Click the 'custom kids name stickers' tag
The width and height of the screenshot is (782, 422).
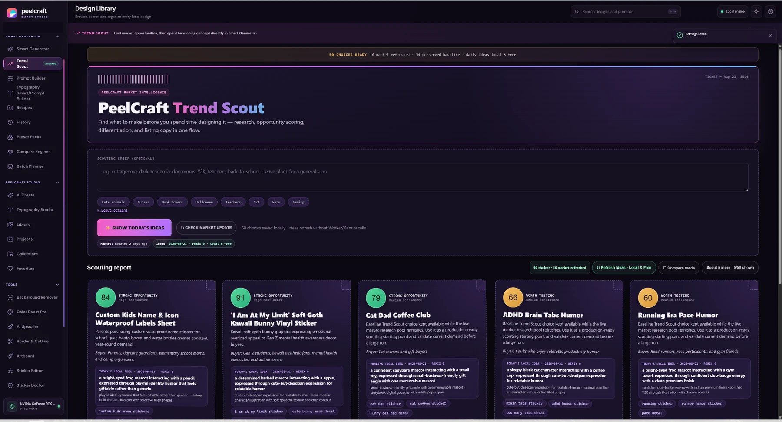coord(124,412)
